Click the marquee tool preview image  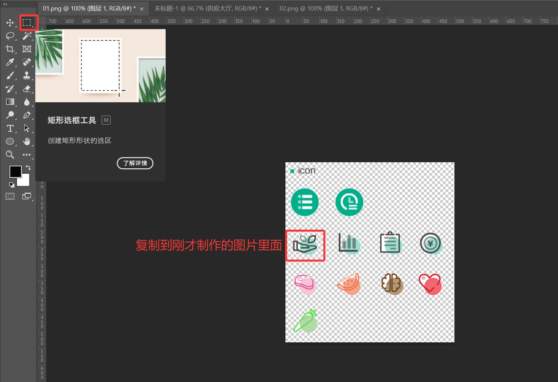tap(100, 66)
